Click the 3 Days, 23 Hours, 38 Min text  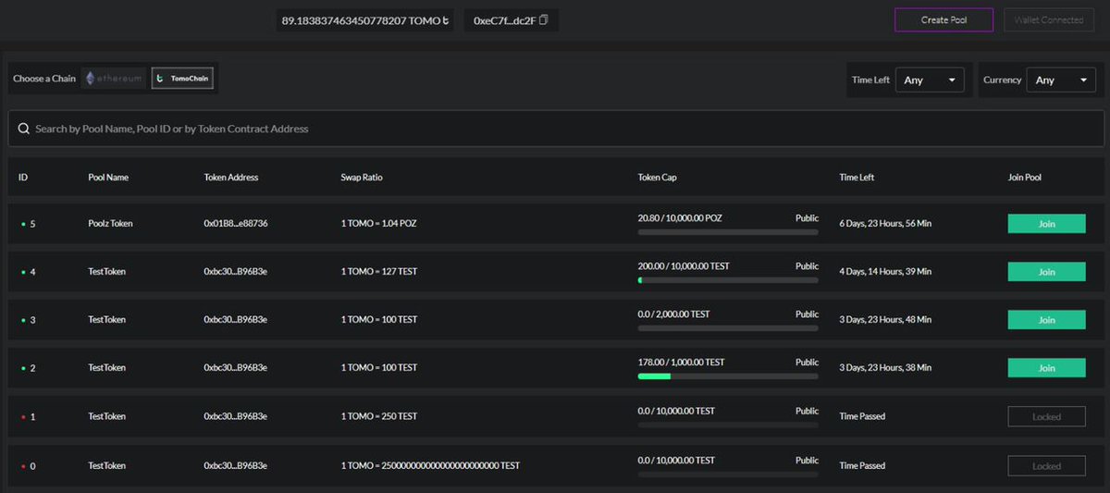pos(885,368)
